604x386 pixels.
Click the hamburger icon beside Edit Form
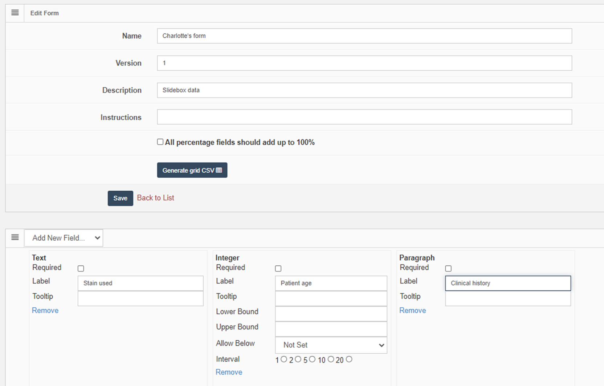[x=15, y=13]
